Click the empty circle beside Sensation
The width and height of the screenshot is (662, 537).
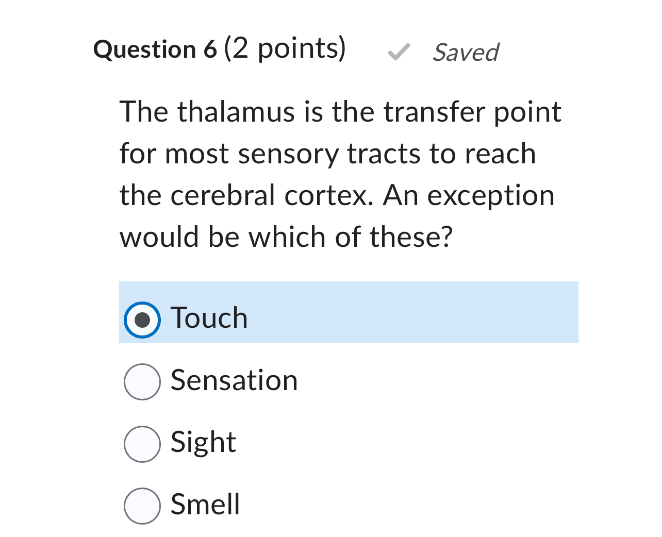[142, 381]
